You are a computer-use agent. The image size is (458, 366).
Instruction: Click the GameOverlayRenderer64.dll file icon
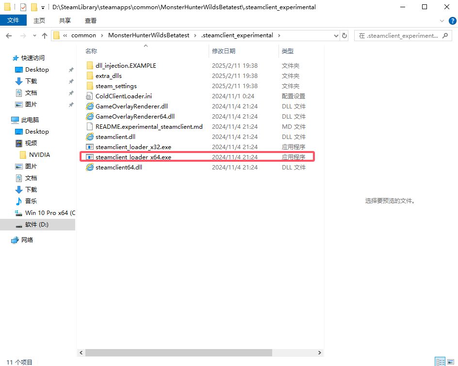pyautogui.click(x=90, y=117)
